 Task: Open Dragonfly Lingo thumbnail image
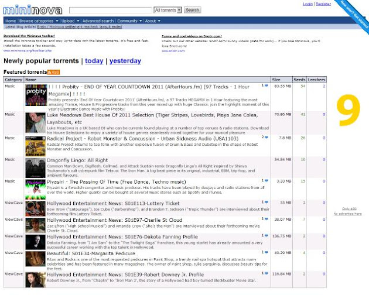pyautogui.click(x=35, y=168)
